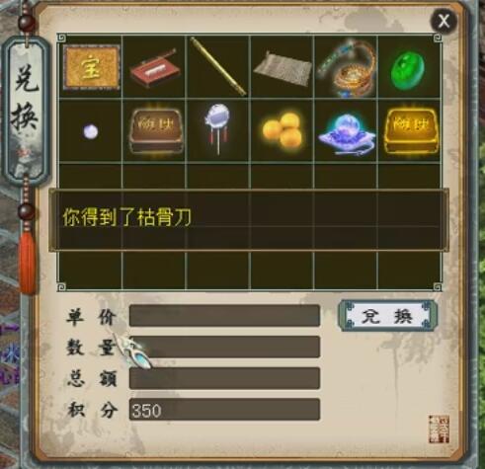
Task: Select the small white pearl
Action: point(90,132)
